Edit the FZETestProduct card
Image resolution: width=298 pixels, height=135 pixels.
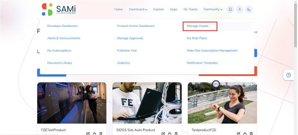coord(88,134)
